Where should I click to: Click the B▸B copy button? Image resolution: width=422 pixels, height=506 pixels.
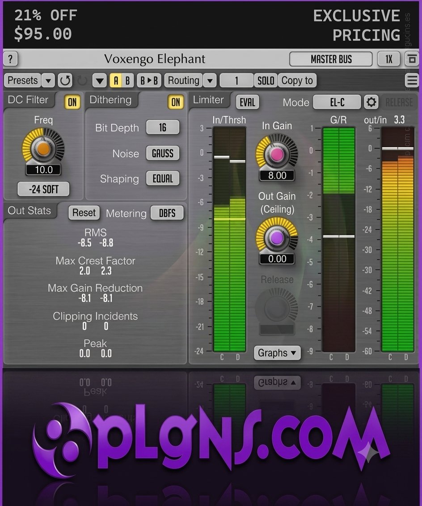coord(149,81)
